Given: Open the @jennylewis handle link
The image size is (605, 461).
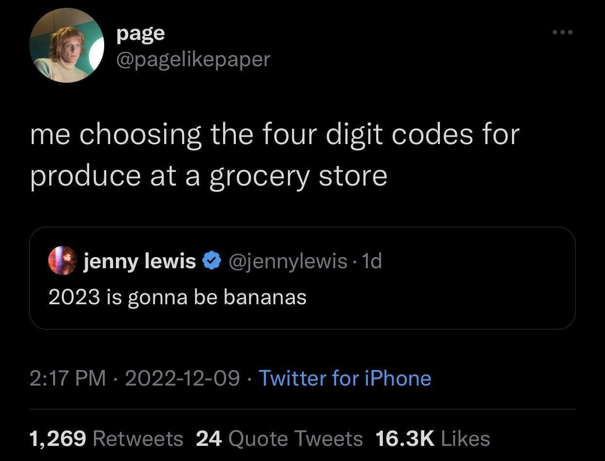Looking at the screenshot, I should (284, 261).
